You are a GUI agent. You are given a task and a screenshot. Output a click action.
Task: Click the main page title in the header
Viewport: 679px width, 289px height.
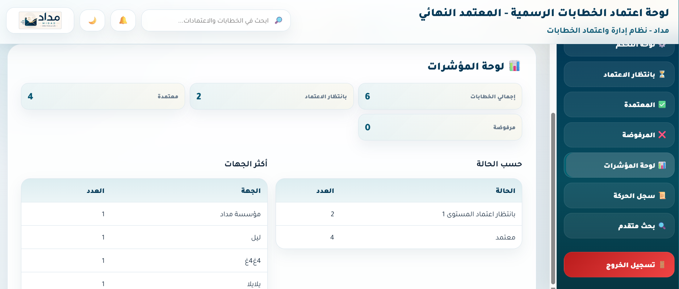pos(544,13)
